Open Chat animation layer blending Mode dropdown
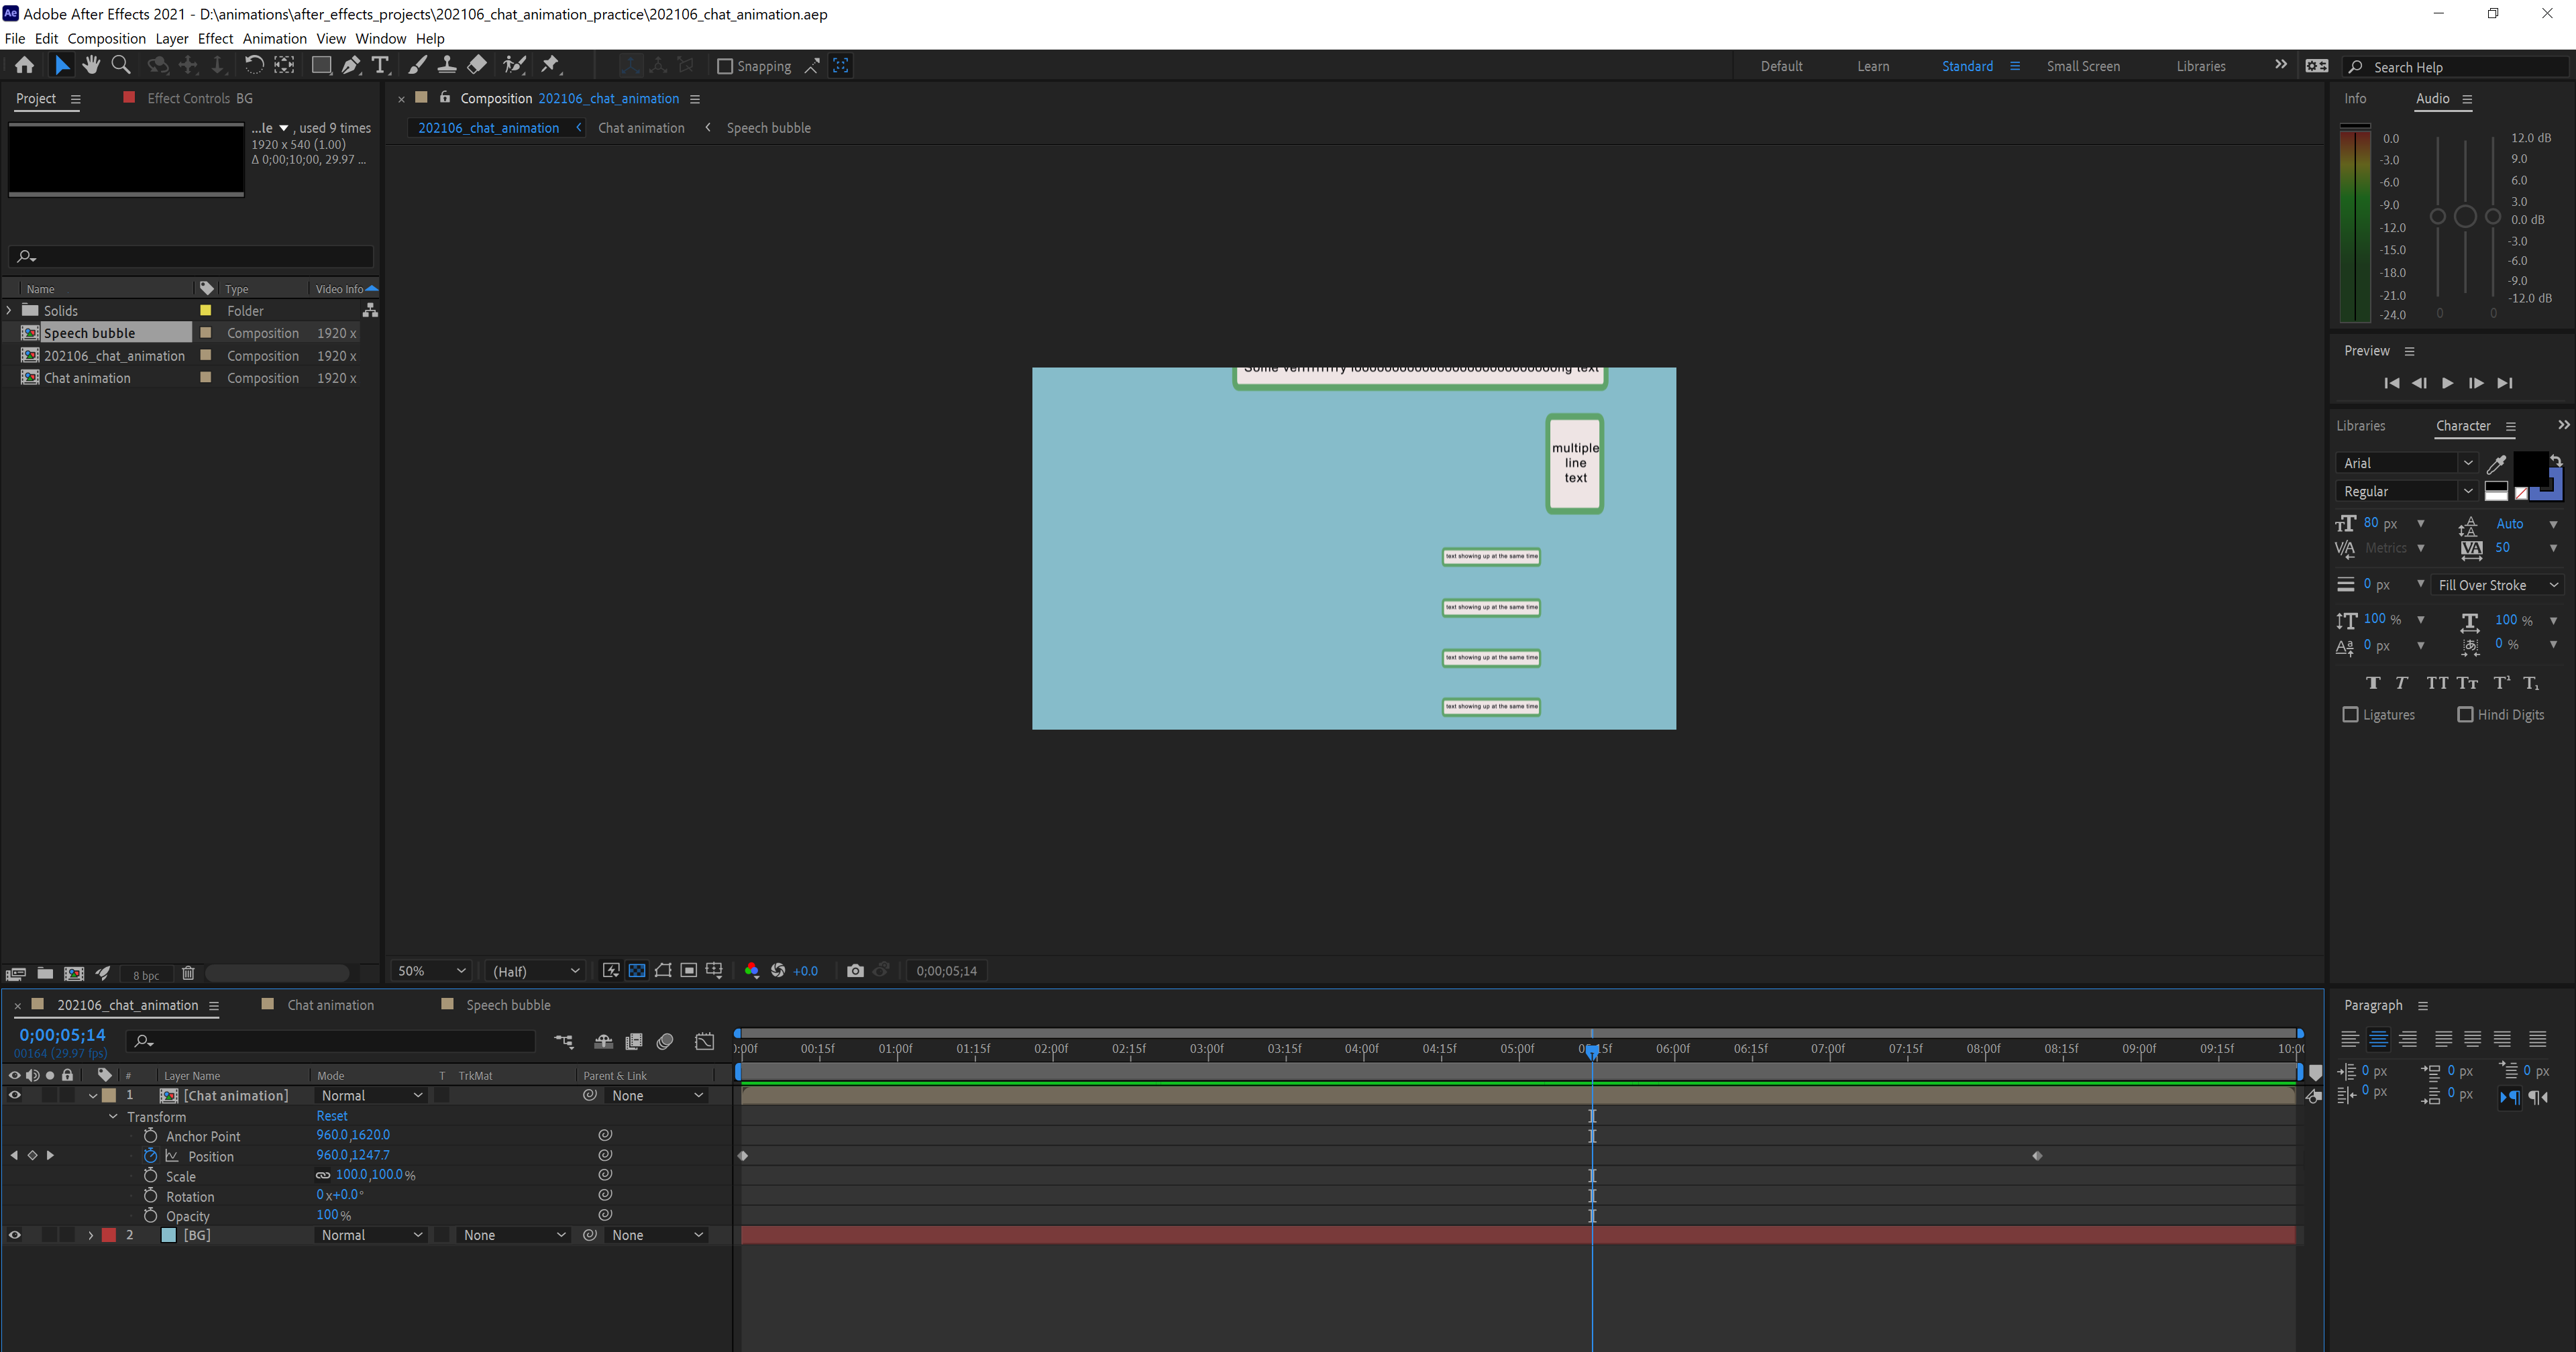 (371, 1095)
